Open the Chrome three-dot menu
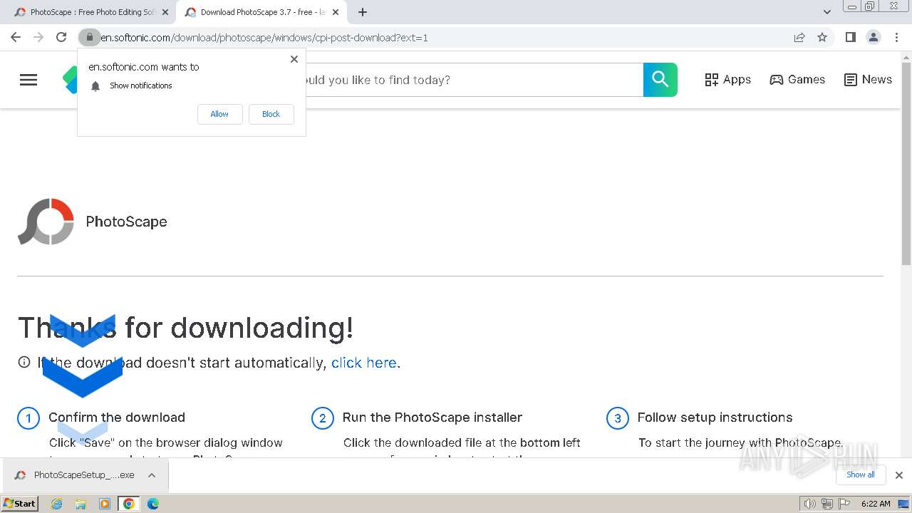 point(896,37)
